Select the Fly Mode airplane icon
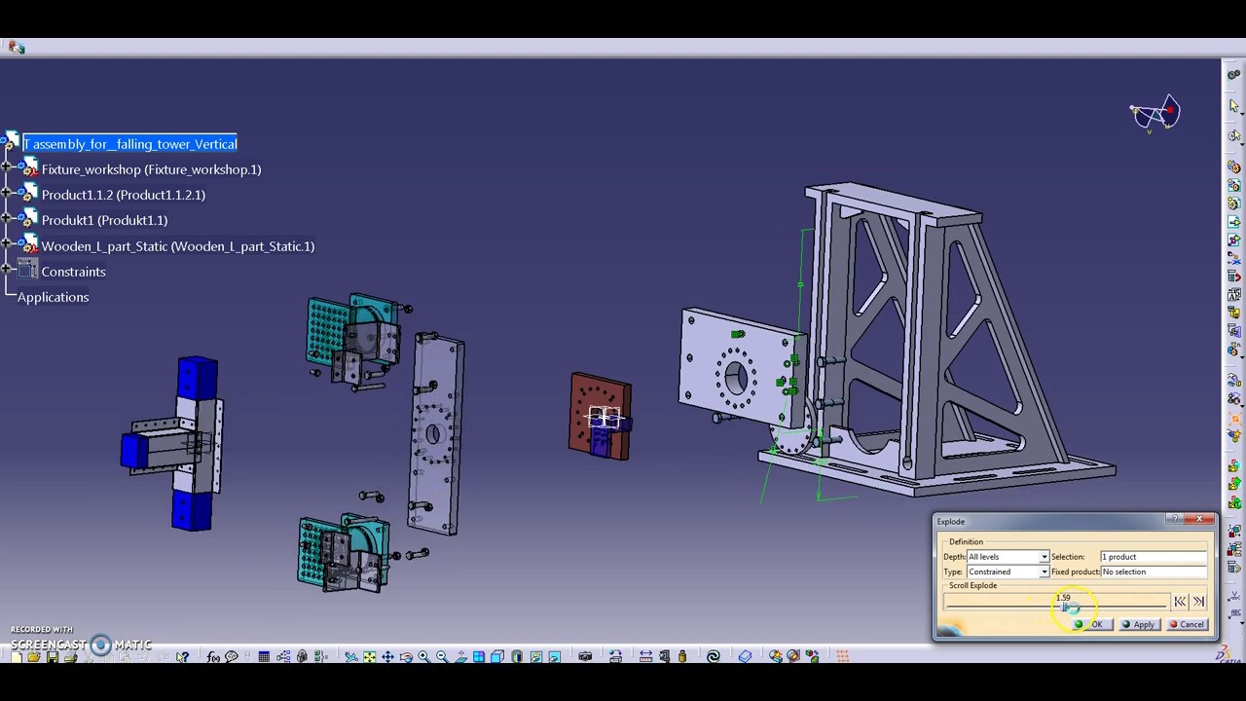The image size is (1246, 701). click(351, 656)
